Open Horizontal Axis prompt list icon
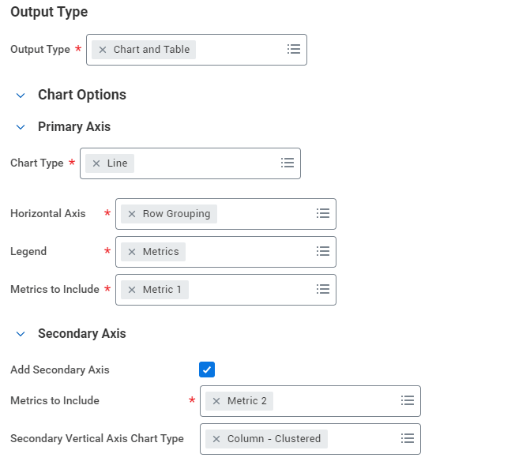 (323, 213)
